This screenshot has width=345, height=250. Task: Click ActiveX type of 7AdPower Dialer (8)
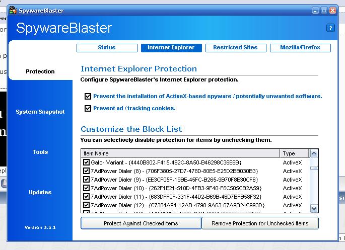292,171
